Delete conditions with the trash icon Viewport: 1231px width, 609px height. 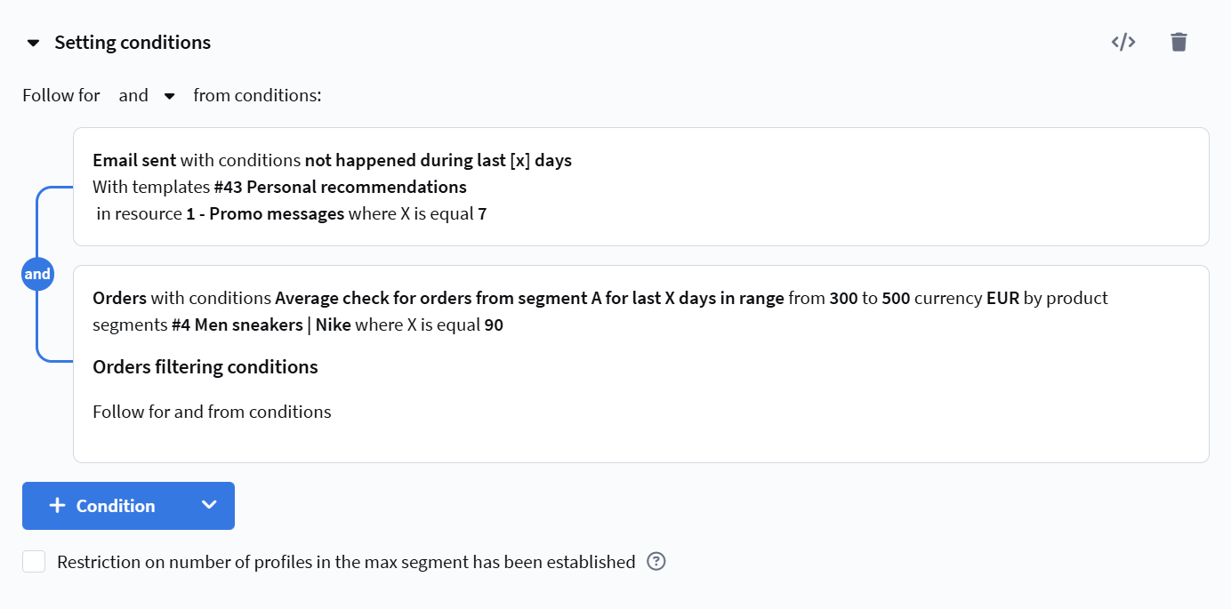(x=1179, y=42)
